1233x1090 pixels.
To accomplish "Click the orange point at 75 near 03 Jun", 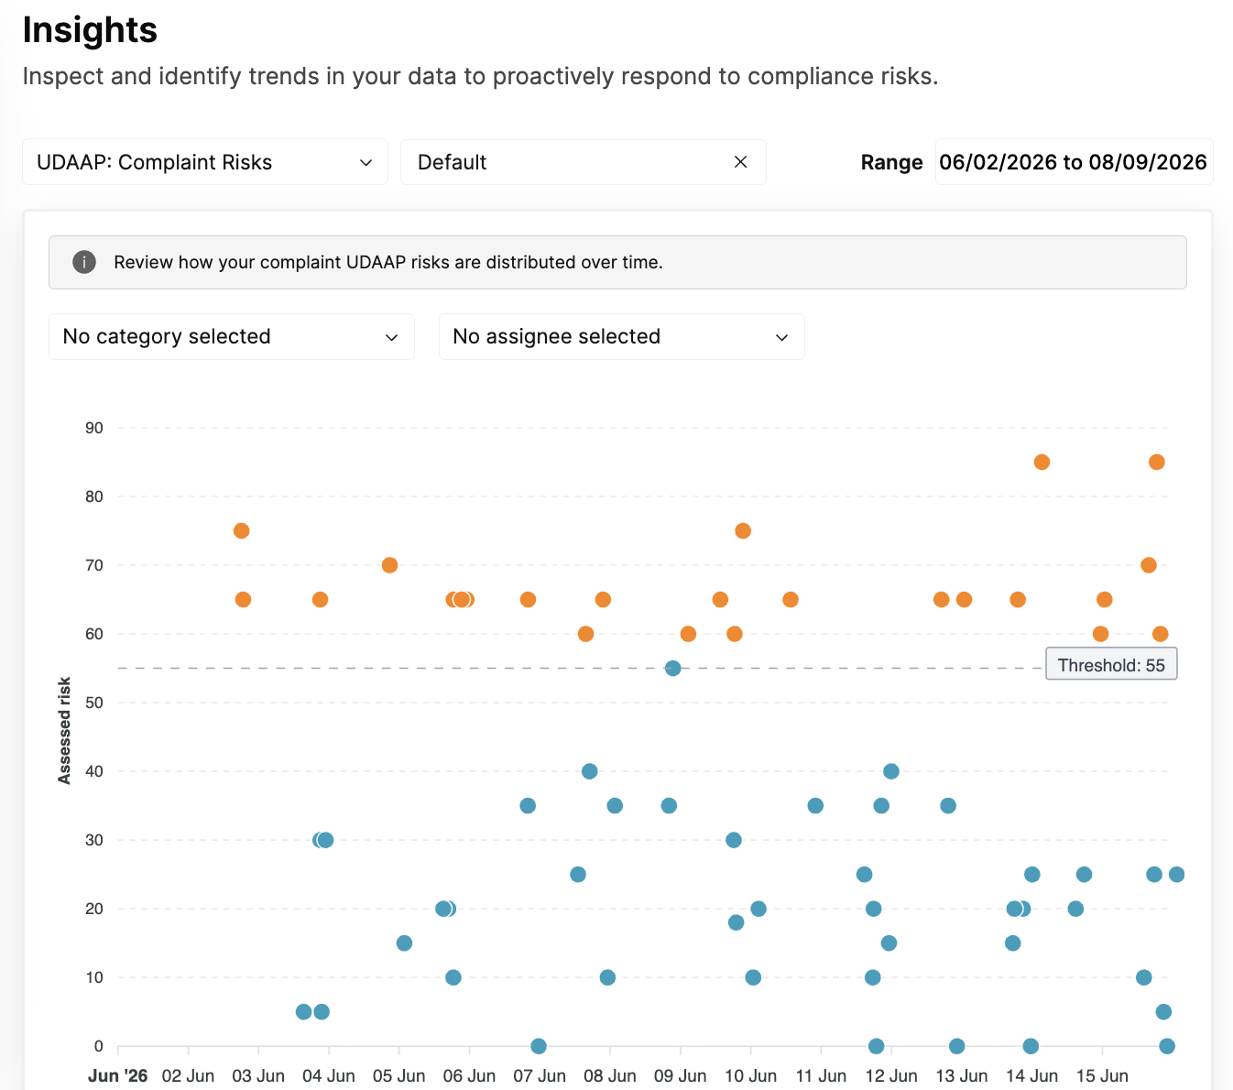I will (x=242, y=531).
